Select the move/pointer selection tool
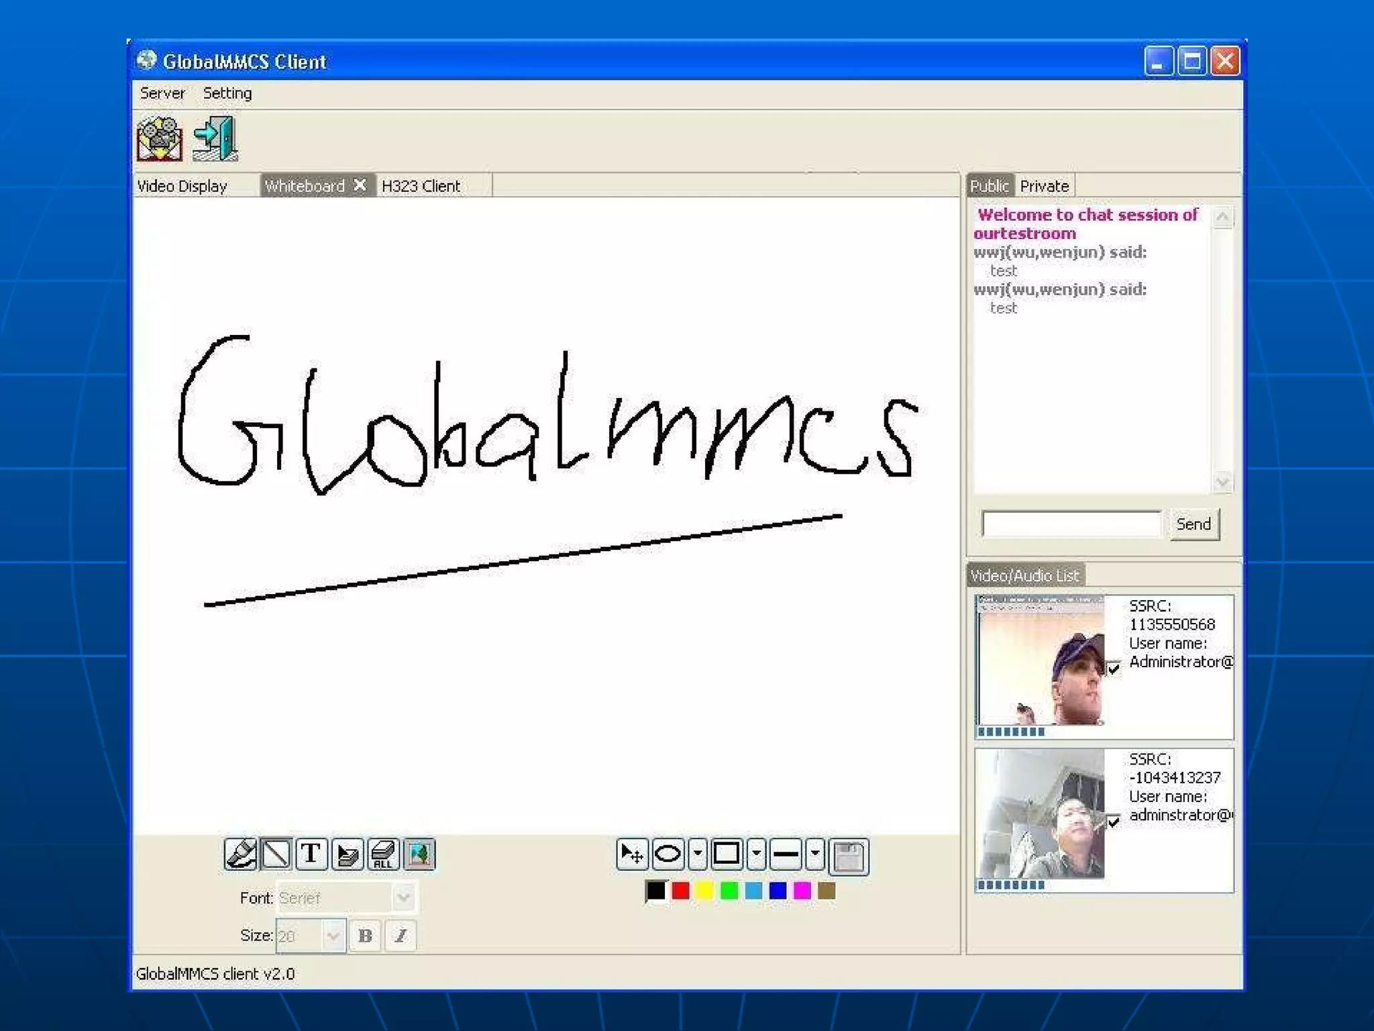This screenshot has width=1374, height=1031. click(x=632, y=854)
